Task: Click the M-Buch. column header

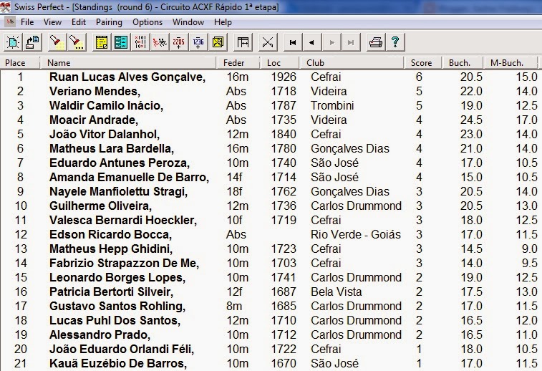Action: 510,63
